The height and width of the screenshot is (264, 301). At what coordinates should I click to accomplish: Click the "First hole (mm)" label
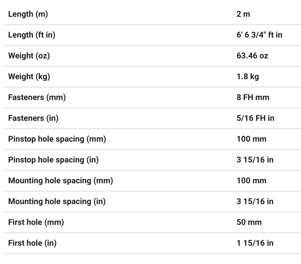click(36, 222)
